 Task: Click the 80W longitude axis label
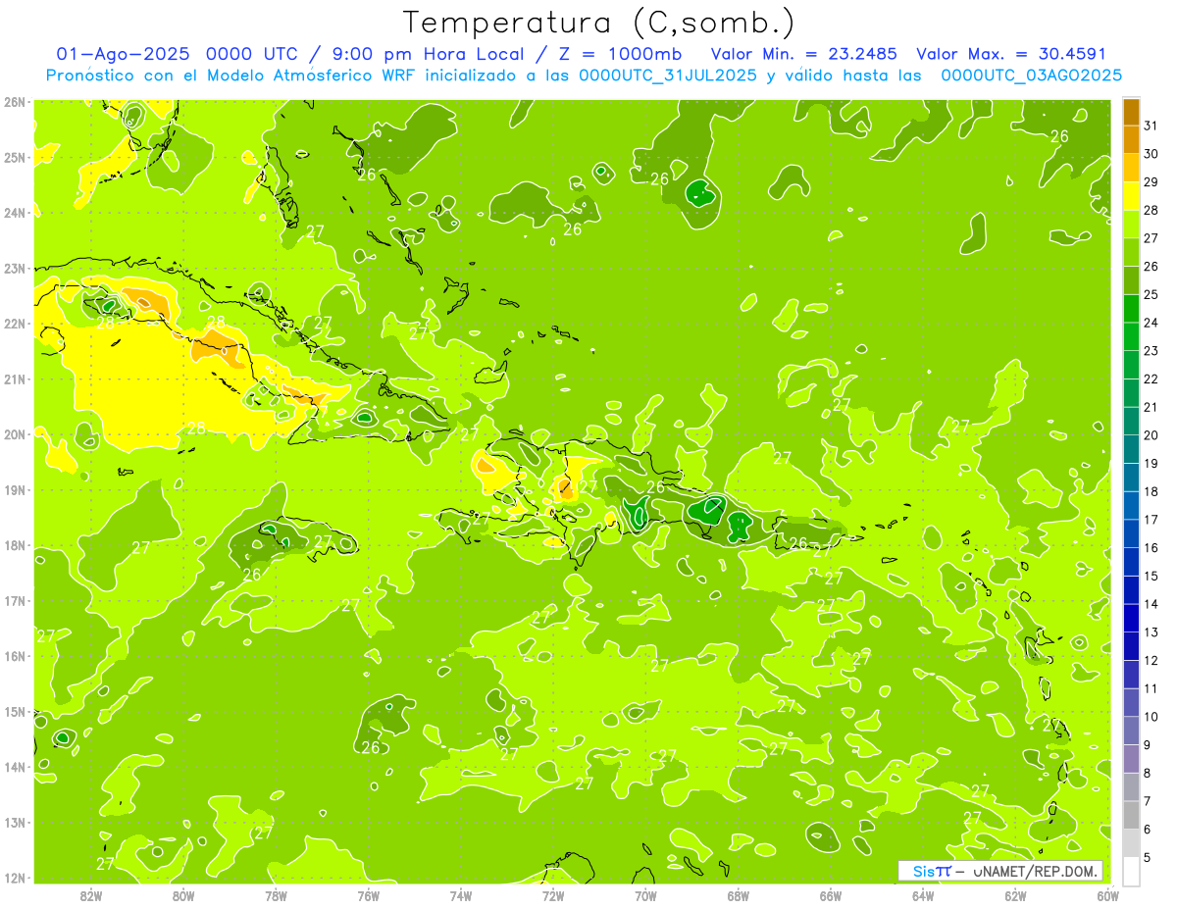point(183,894)
